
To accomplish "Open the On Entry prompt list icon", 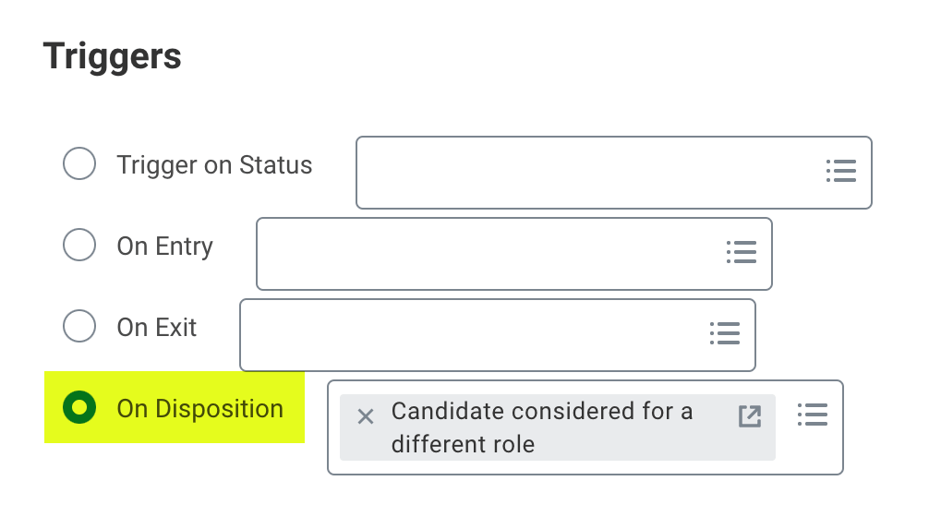I will click(x=741, y=252).
